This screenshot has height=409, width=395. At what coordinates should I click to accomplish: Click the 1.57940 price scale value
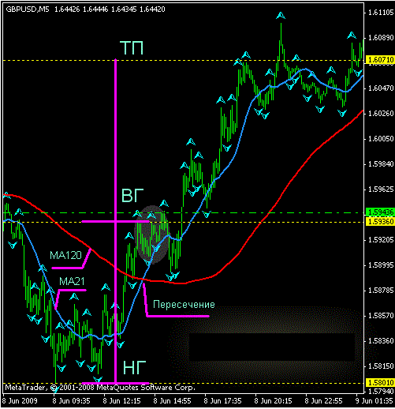381,391
